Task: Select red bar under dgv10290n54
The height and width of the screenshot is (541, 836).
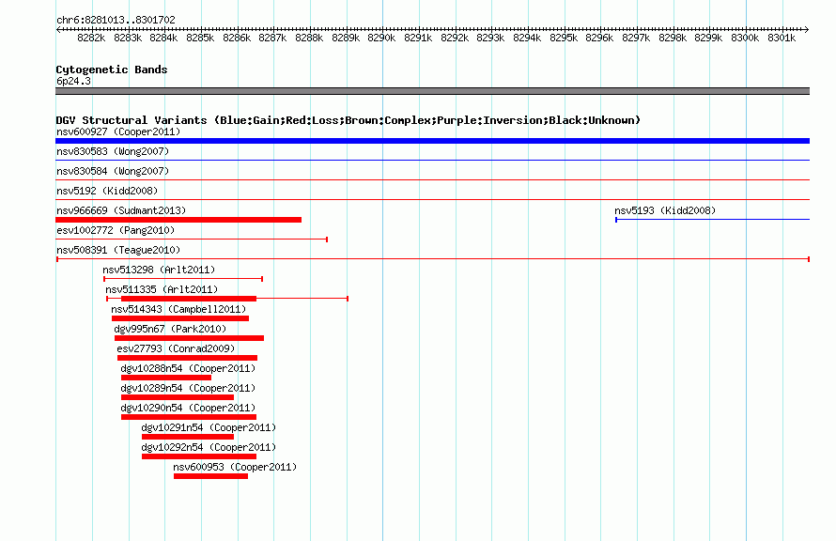Action: [189, 417]
